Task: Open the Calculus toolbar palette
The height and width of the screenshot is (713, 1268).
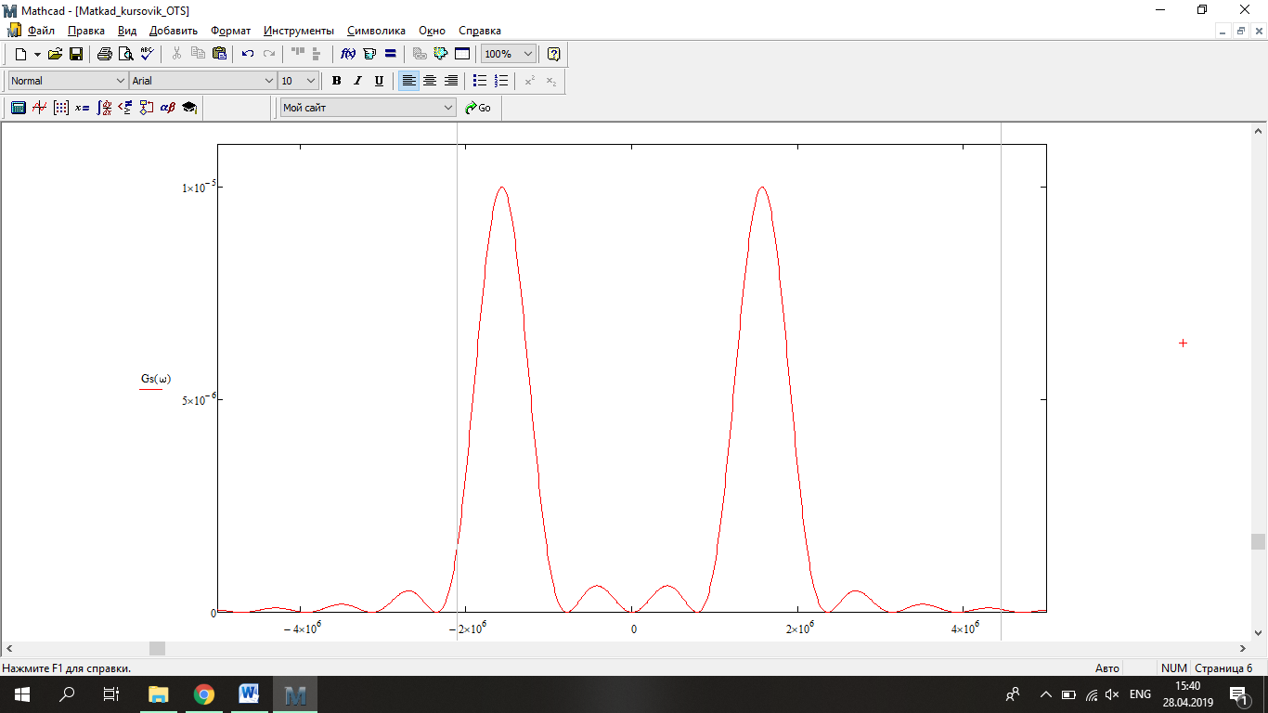Action: tap(104, 108)
